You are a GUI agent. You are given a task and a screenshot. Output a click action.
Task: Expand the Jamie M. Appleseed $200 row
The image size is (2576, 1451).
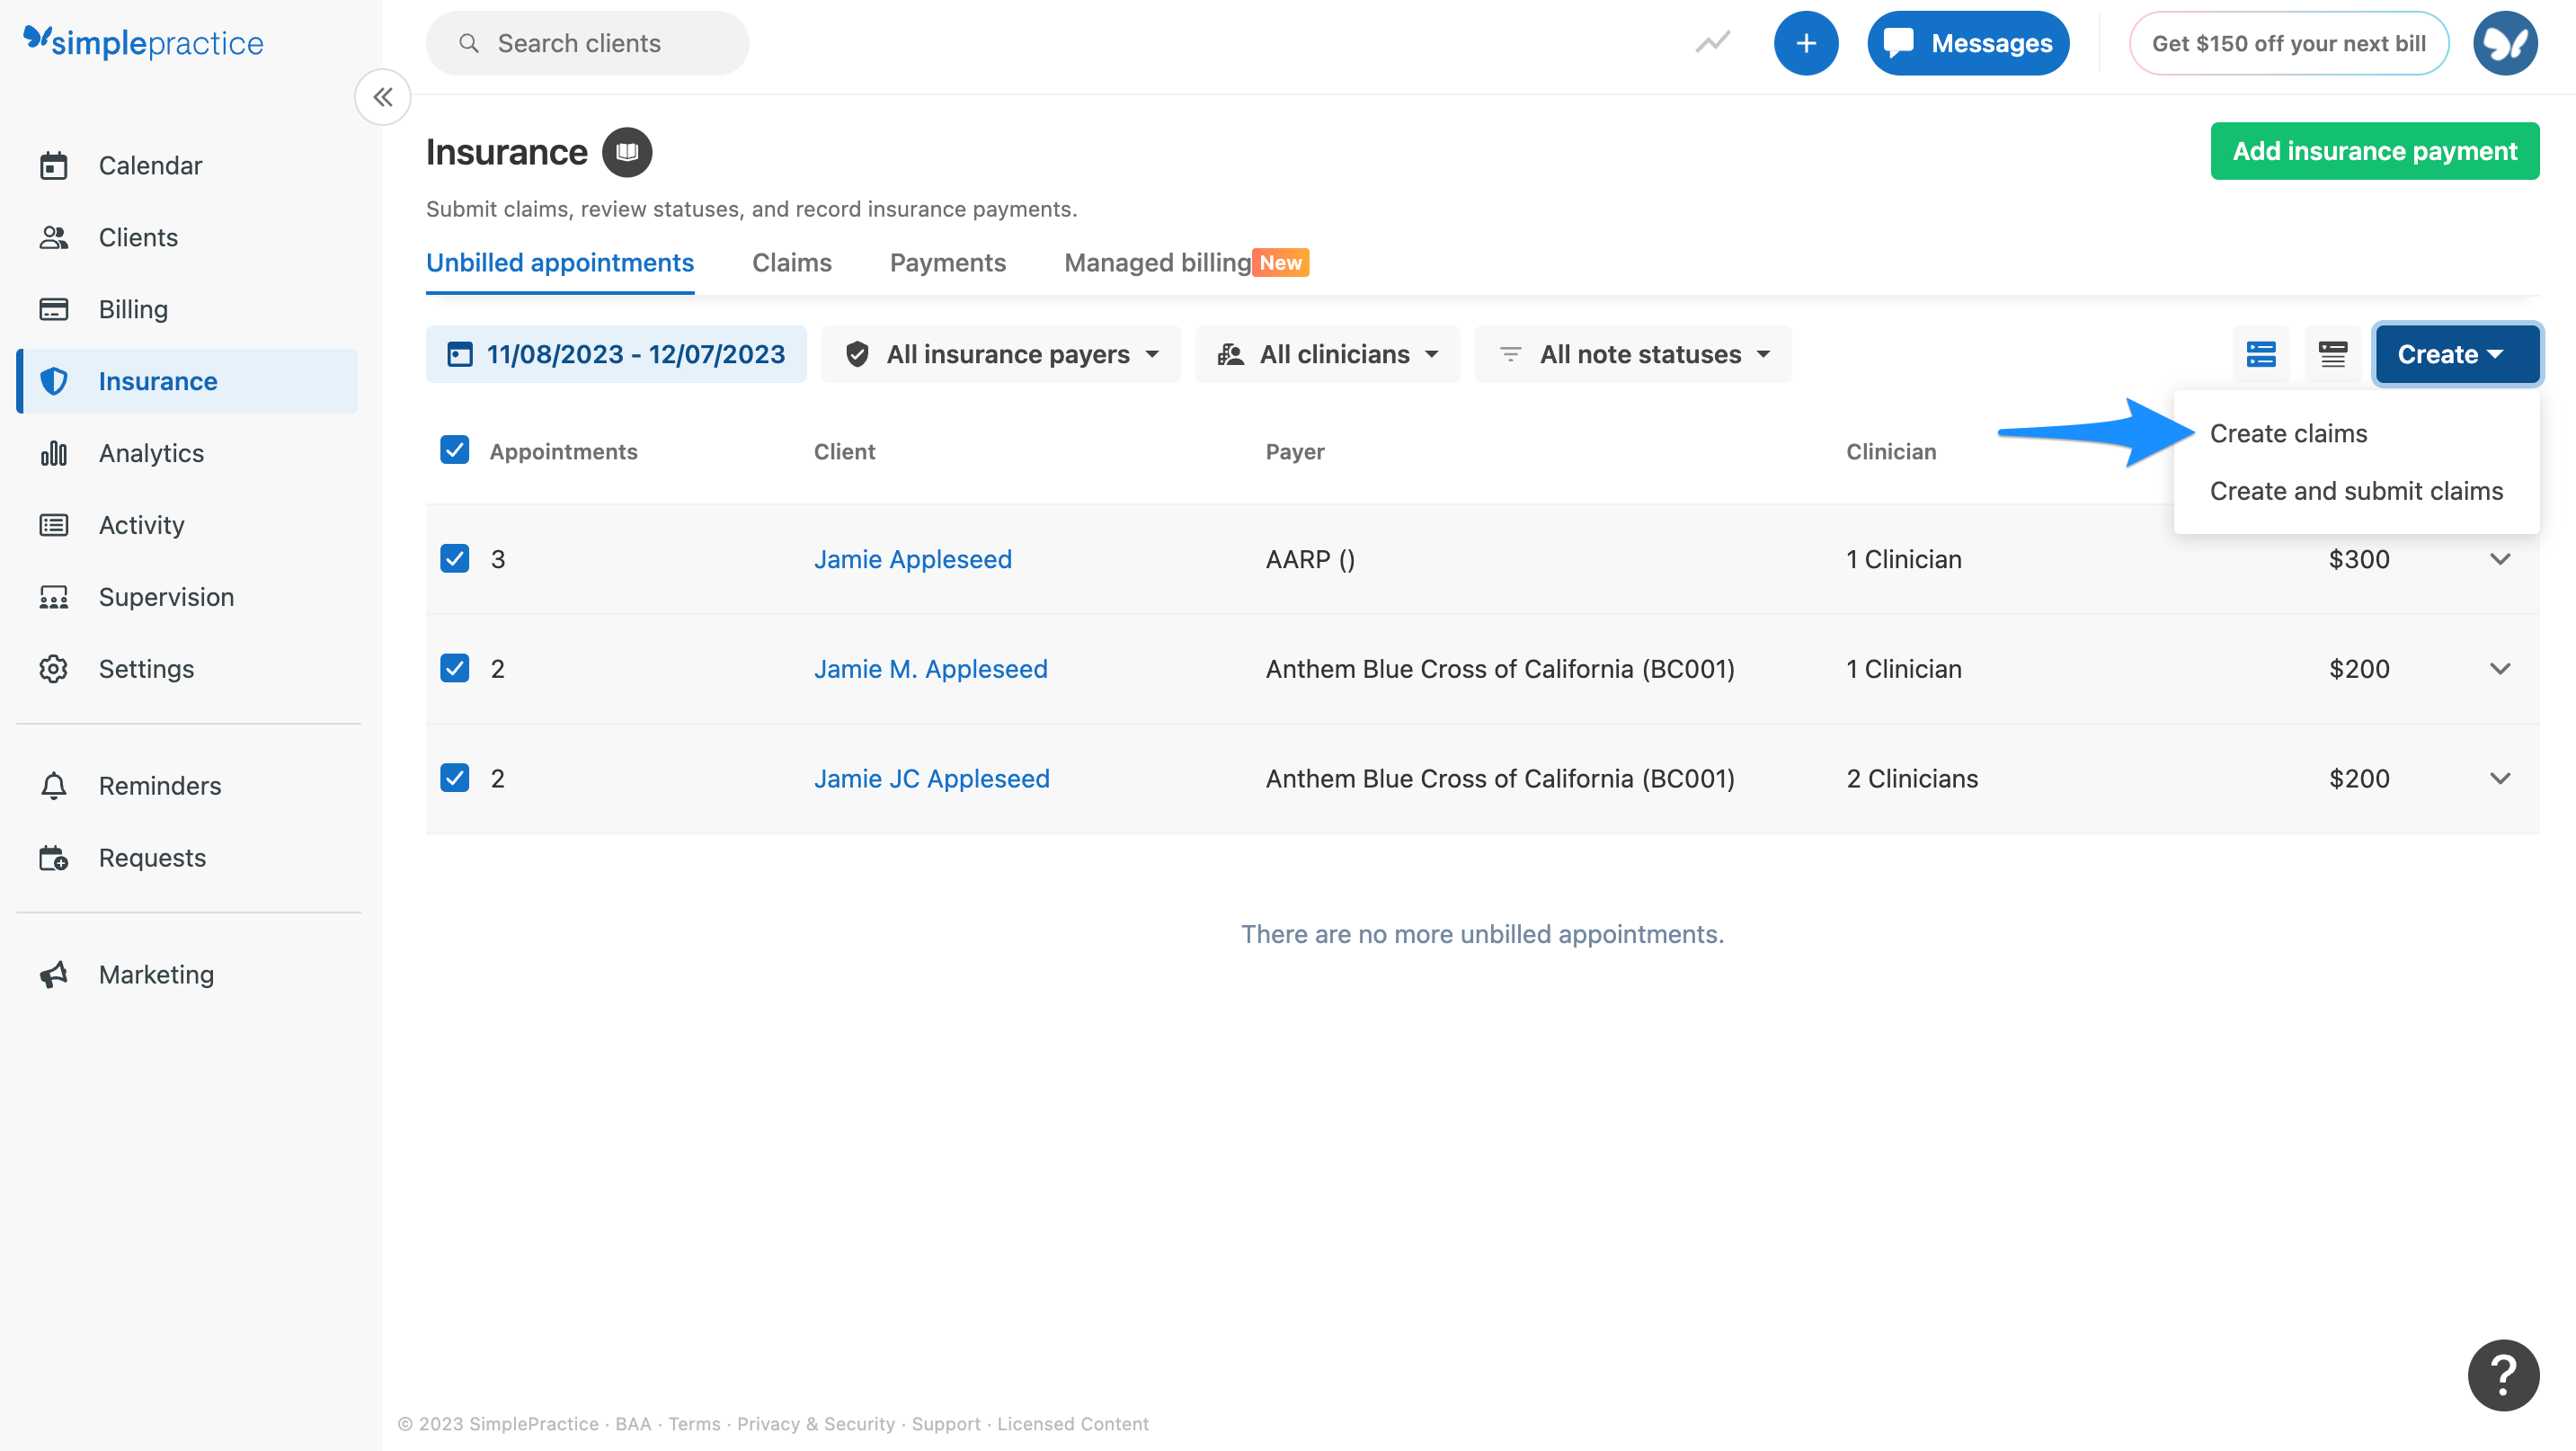[x=2500, y=669]
